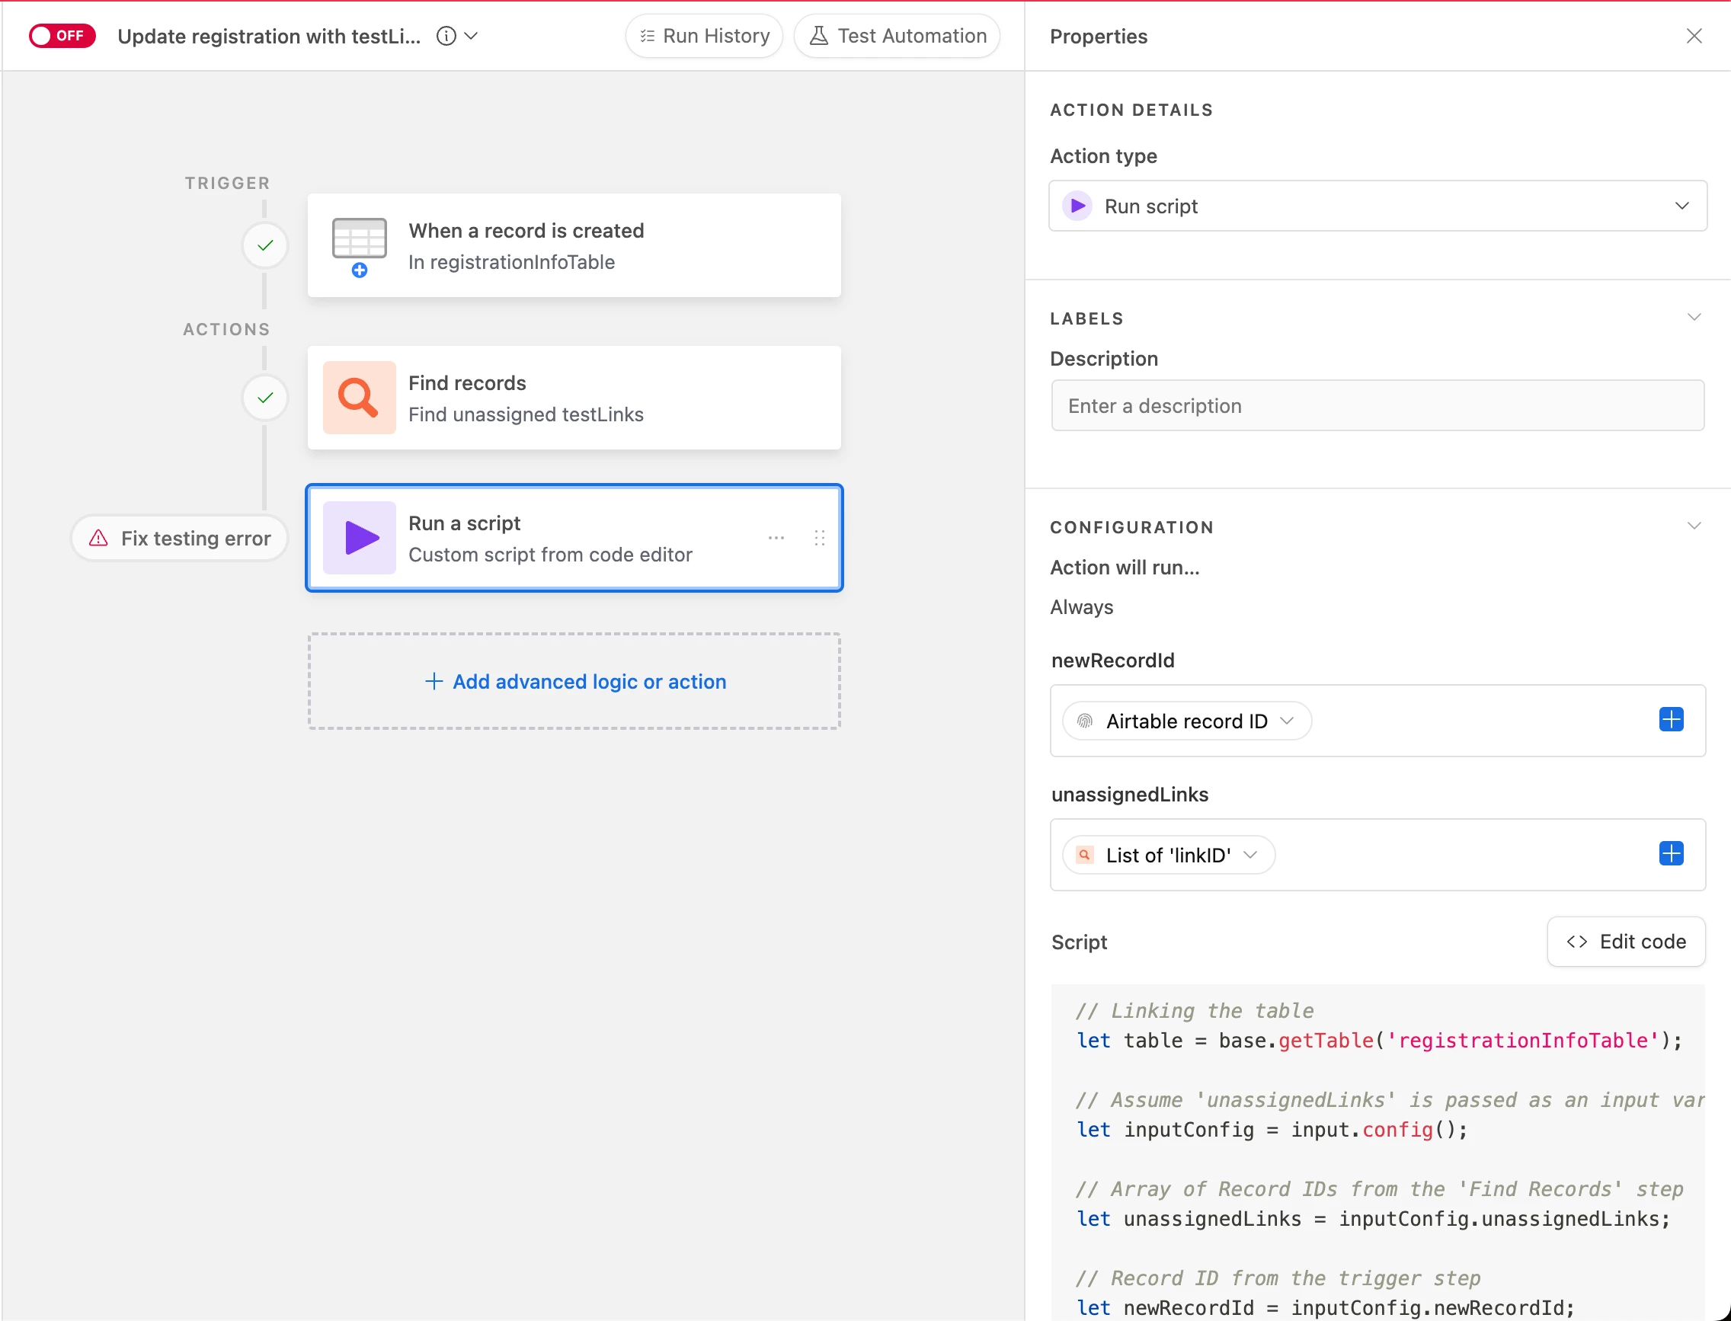Add advanced logic or action
The height and width of the screenshot is (1321, 1731).
[575, 682]
